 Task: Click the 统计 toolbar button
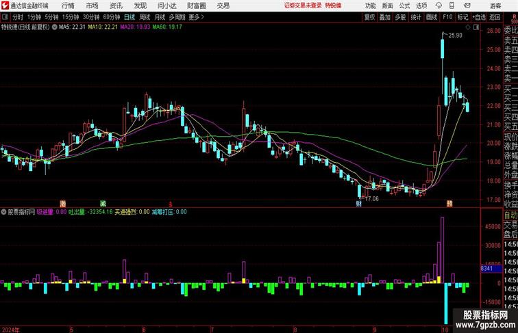[x=416, y=17]
